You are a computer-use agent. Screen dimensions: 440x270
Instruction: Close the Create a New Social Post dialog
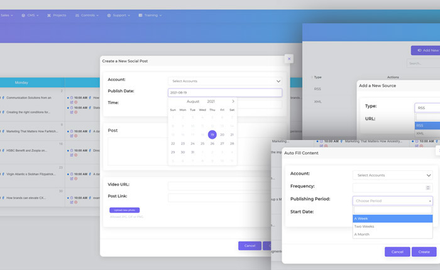289,58
